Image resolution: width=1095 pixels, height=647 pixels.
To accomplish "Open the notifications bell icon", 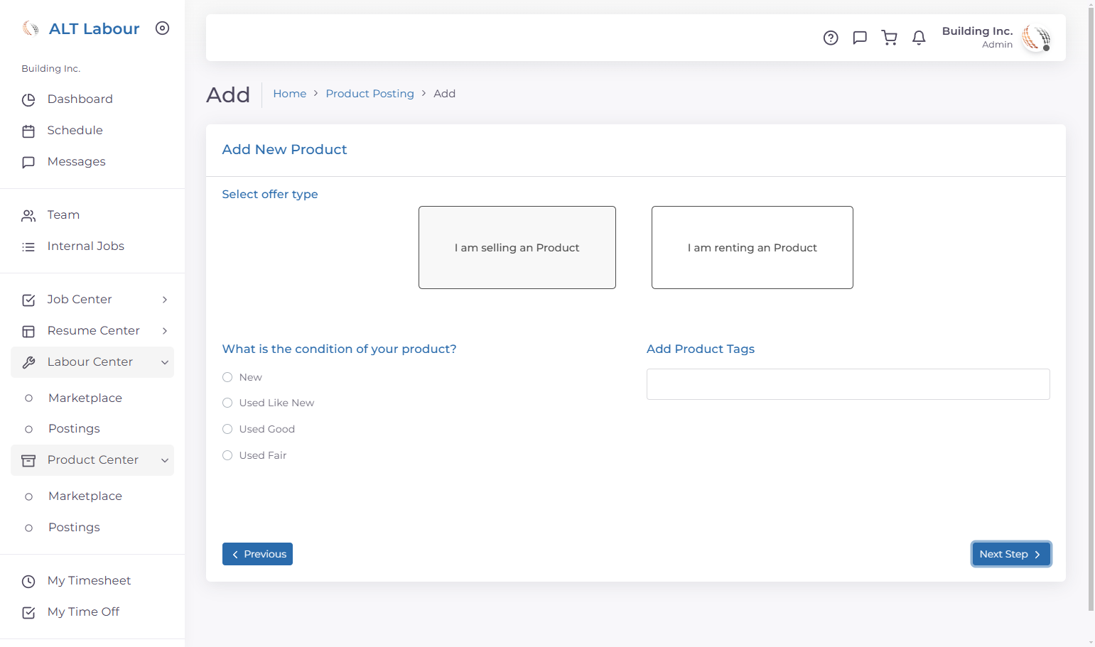I will (x=919, y=38).
